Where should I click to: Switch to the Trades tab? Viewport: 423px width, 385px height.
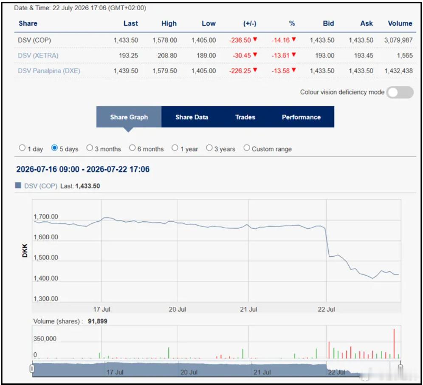pos(245,117)
